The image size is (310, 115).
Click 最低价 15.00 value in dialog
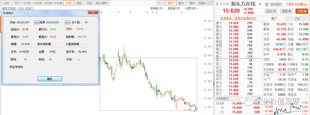click(25, 37)
